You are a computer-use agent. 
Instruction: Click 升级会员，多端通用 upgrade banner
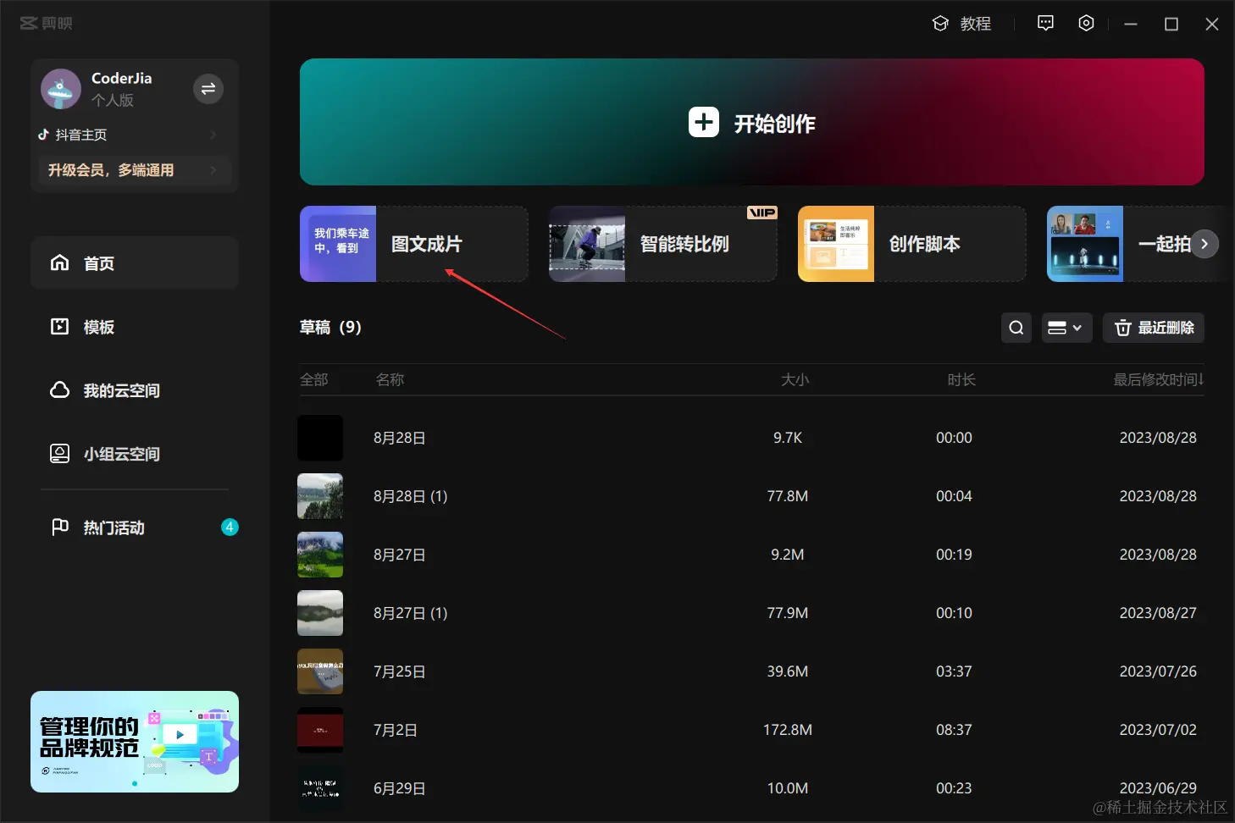pos(133,170)
